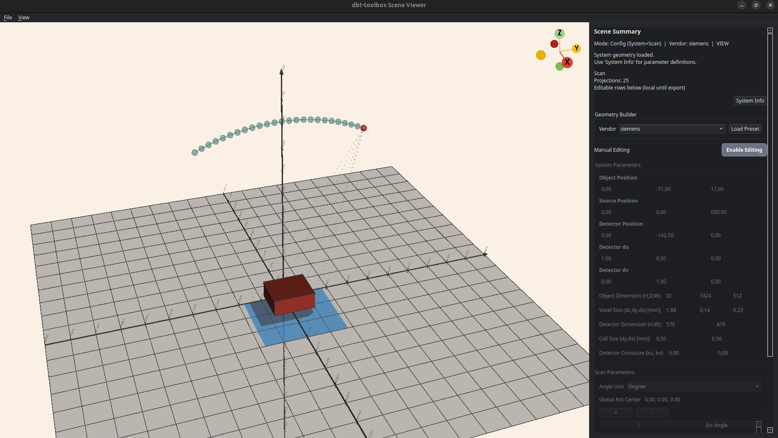Click the Load Preset button

[745, 129]
